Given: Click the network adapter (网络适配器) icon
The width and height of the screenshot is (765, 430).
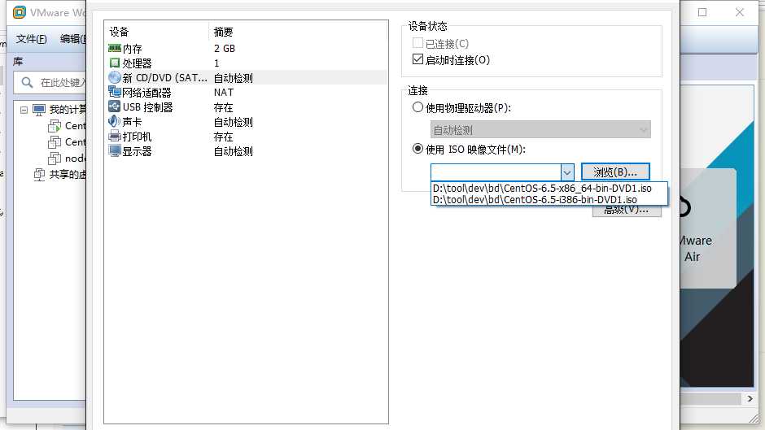Looking at the screenshot, I should (115, 92).
